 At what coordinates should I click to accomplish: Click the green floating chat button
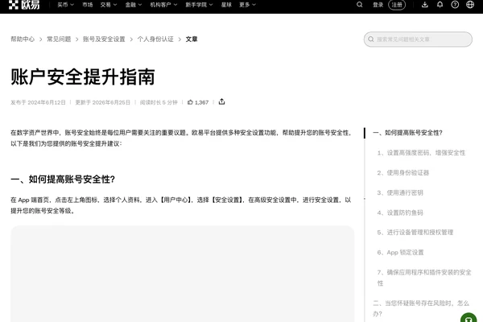[469, 318]
